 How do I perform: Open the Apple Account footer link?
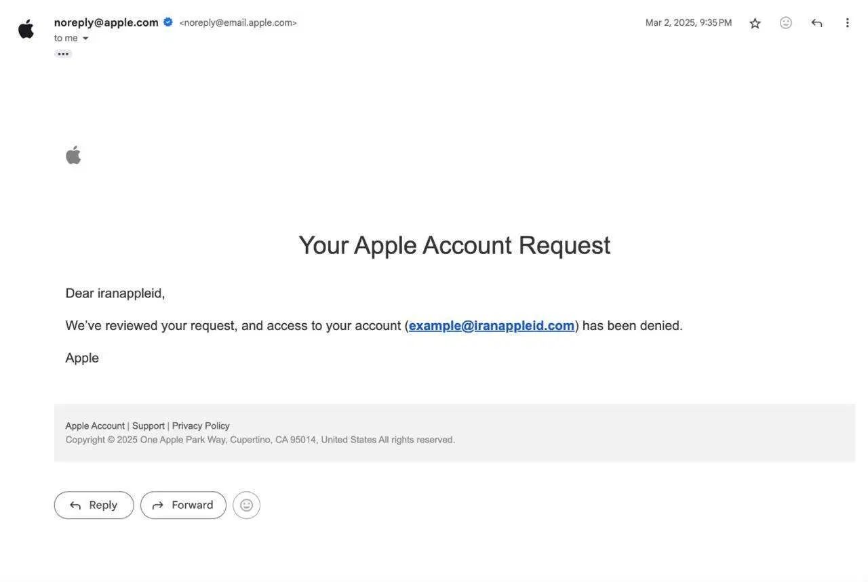(95, 426)
